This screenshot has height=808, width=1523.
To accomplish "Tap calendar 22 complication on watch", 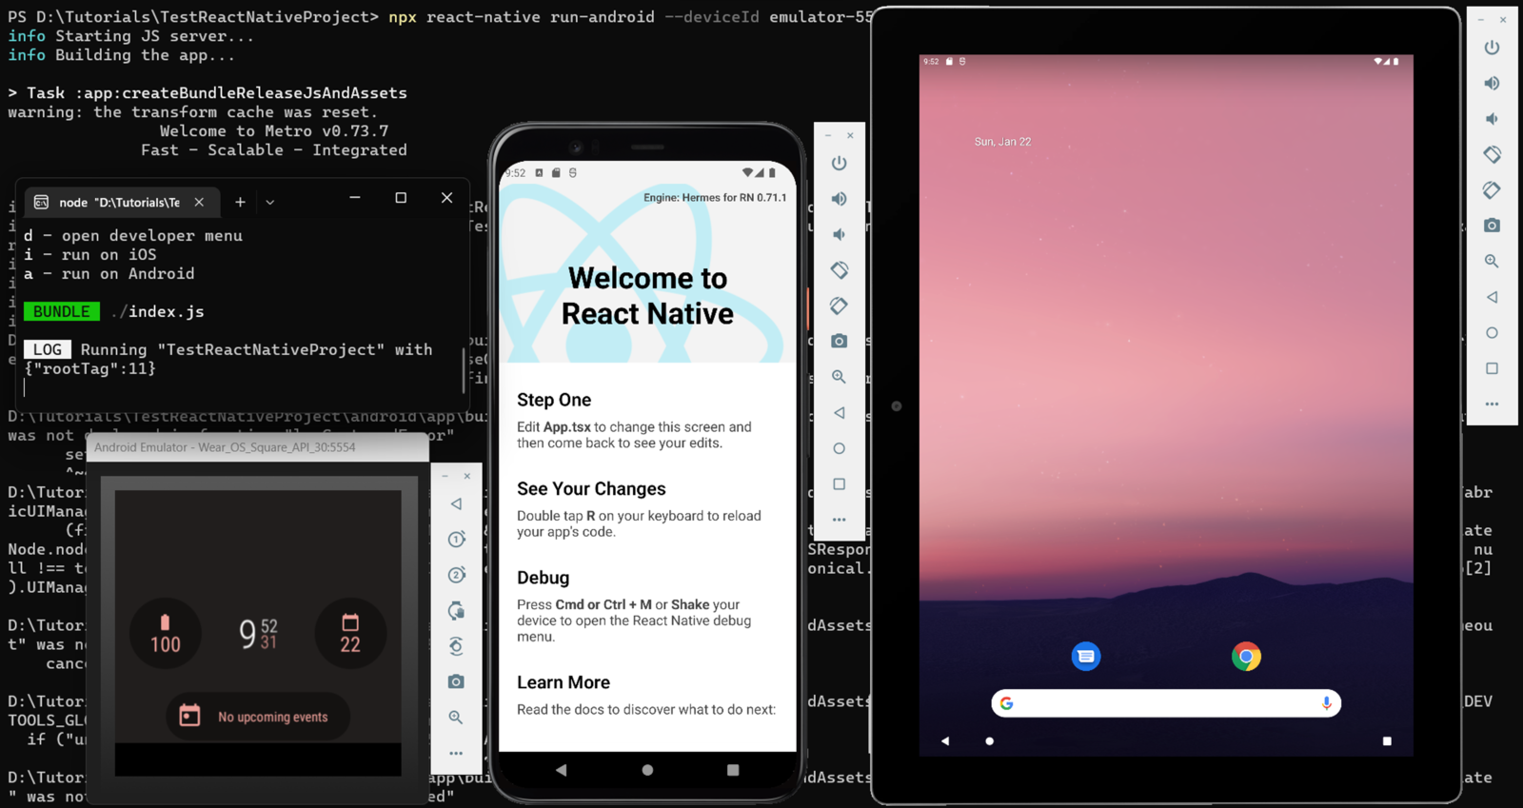I will [x=350, y=634].
